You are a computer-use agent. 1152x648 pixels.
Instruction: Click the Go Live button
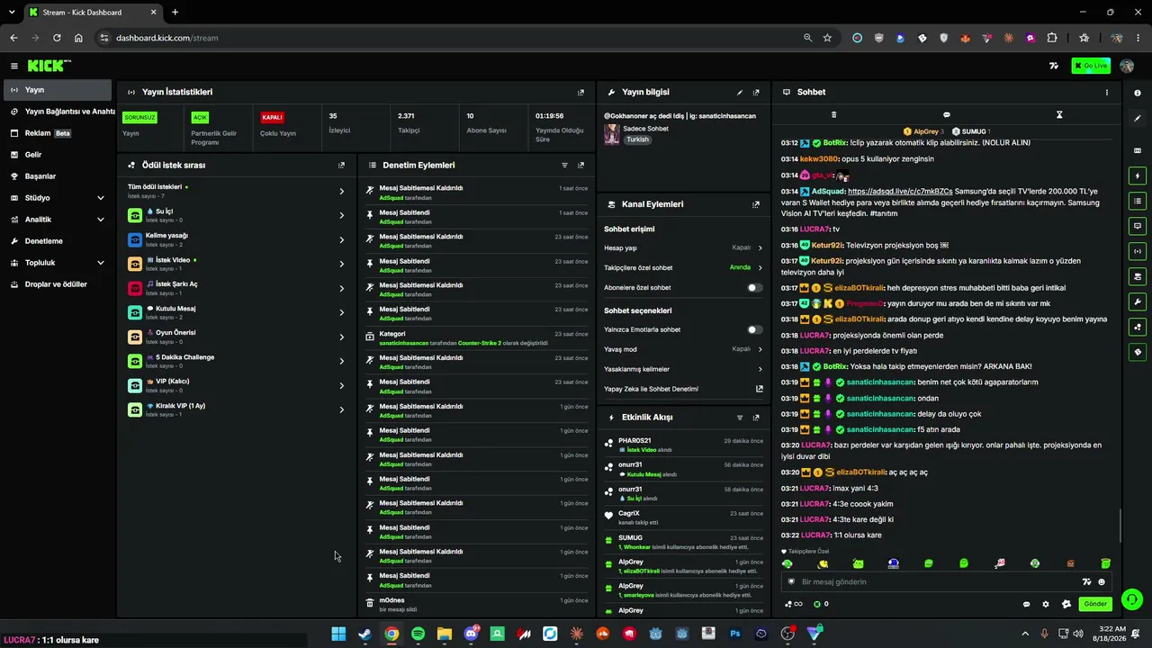pos(1091,66)
